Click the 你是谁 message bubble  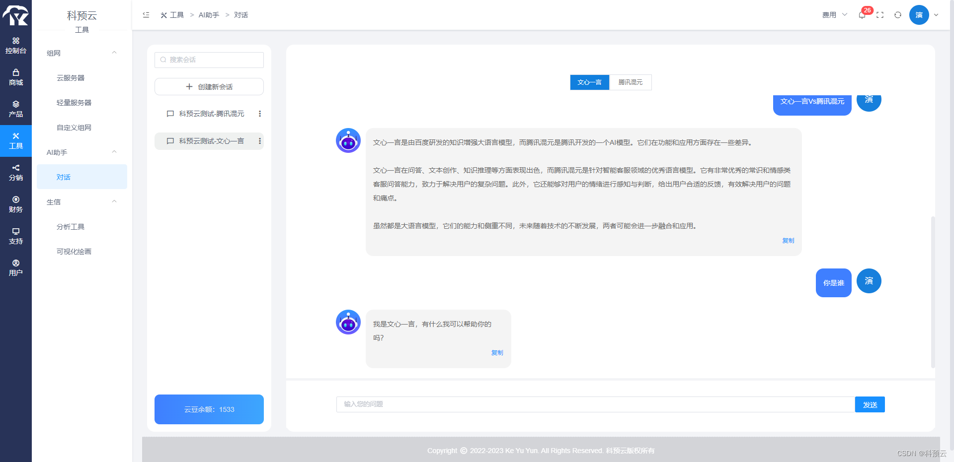tap(834, 283)
